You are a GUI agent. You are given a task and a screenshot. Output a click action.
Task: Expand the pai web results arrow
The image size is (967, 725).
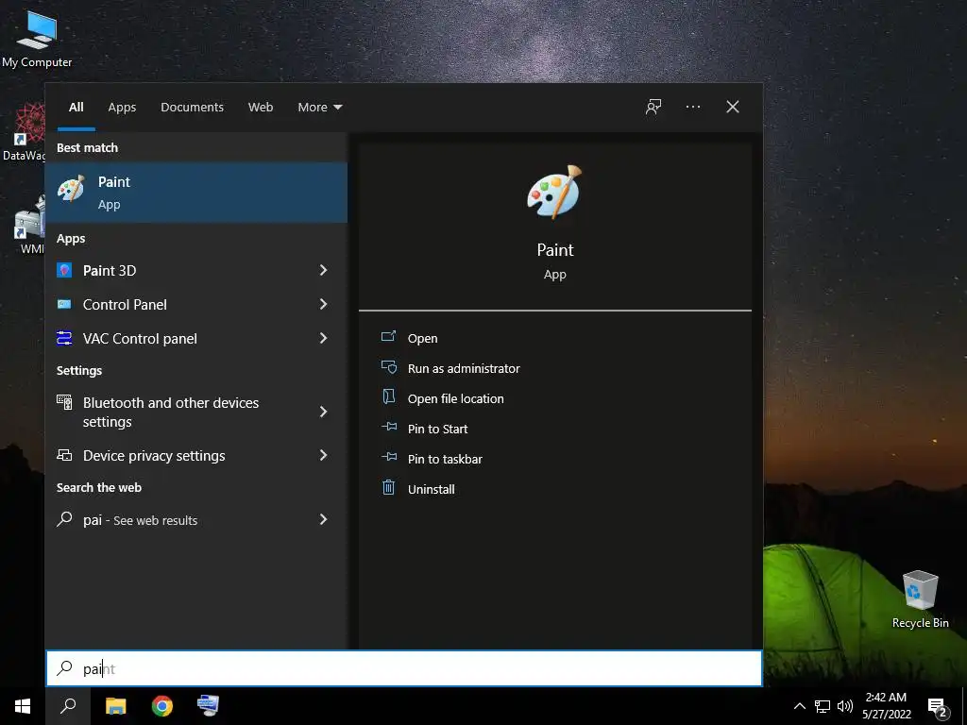(x=323, y=519)
